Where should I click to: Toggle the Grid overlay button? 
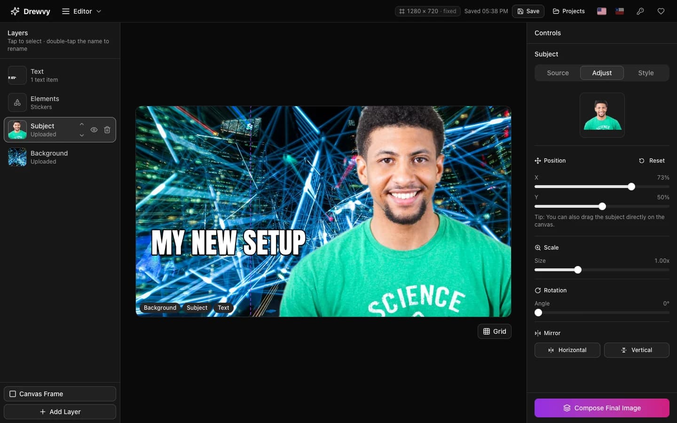click(x=495, y=331)
